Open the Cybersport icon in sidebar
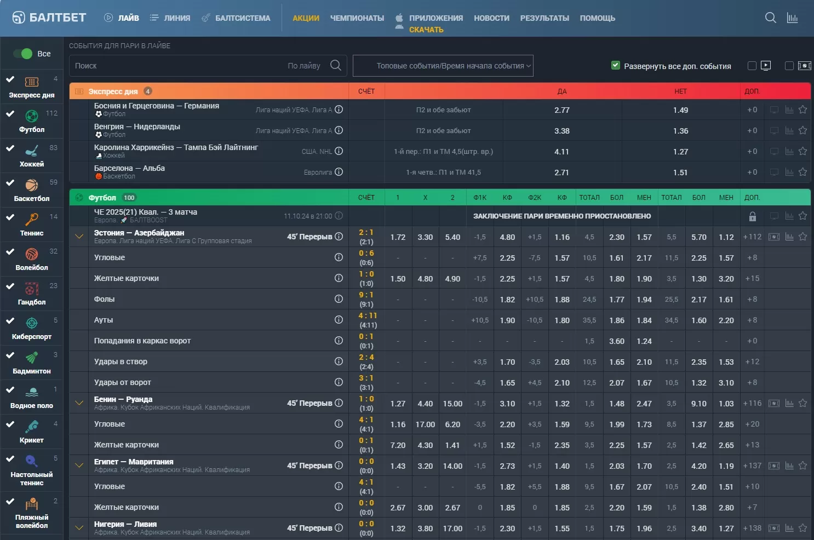The width and height of the screenshot is (814, 540). point(32,323)
